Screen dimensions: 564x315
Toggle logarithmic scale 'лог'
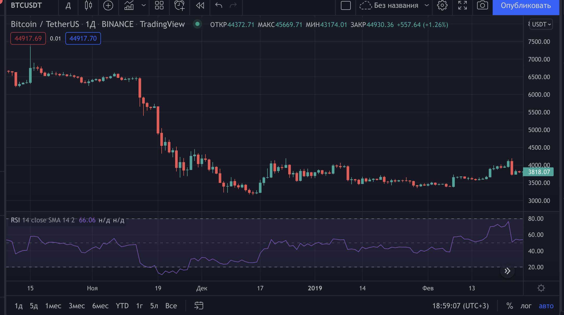(x=526, y=306)
